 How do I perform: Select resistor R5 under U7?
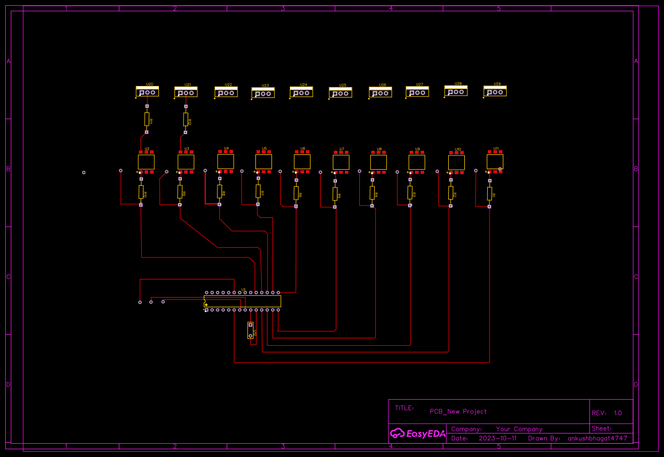(x=335, y=194)
